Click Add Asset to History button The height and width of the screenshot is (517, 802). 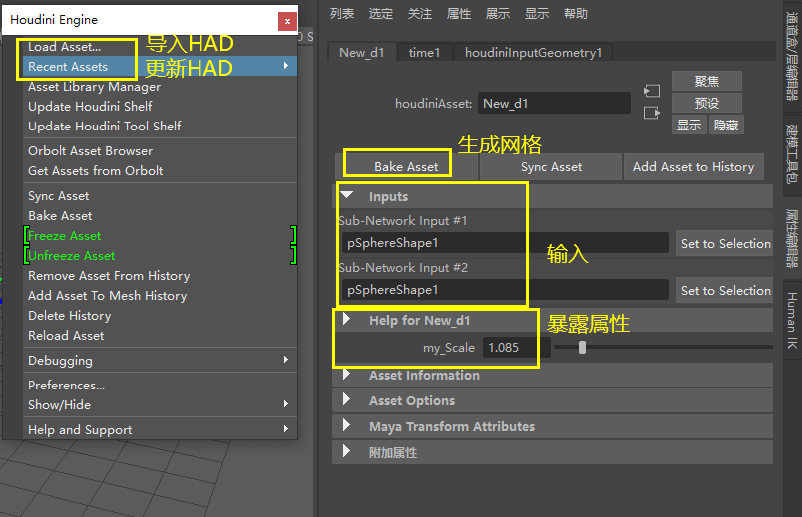click(693, 167)
